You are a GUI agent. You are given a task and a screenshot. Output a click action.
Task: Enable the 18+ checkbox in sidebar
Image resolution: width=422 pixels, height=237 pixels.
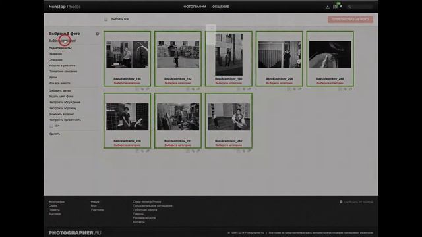point(51,126)
